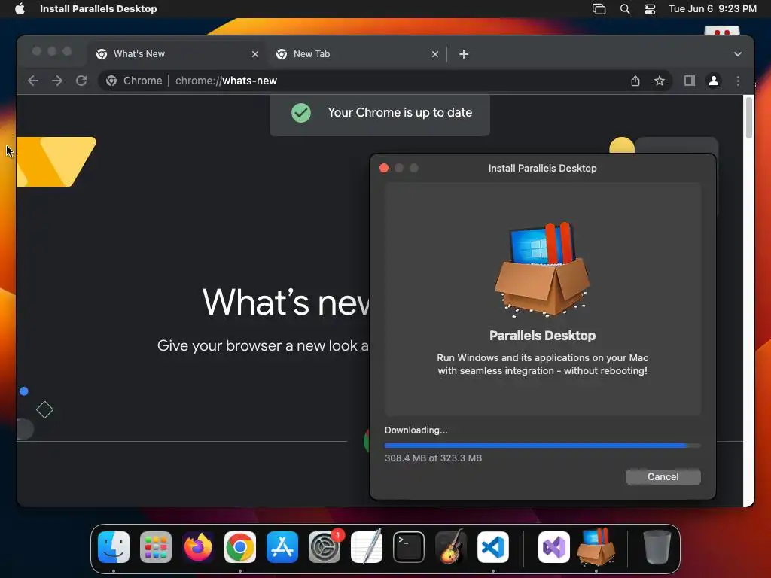Image resolution: width=771 pixels, height=578 pixels.
Task: Open GarageBand from the Dock
Action: pos(451,547)
